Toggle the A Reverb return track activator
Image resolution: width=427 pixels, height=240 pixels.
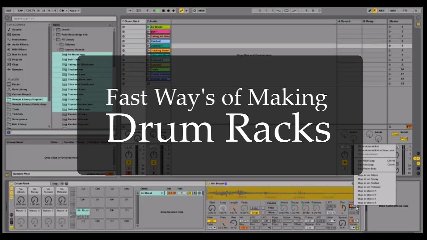pyautogui.click(x=345, y=163)
